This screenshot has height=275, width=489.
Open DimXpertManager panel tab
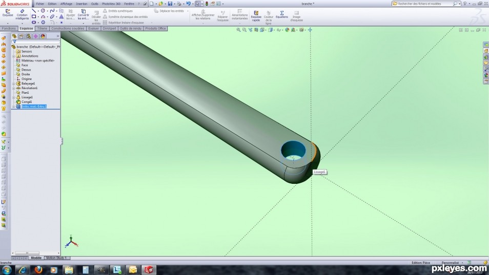(x=35, y=36)
